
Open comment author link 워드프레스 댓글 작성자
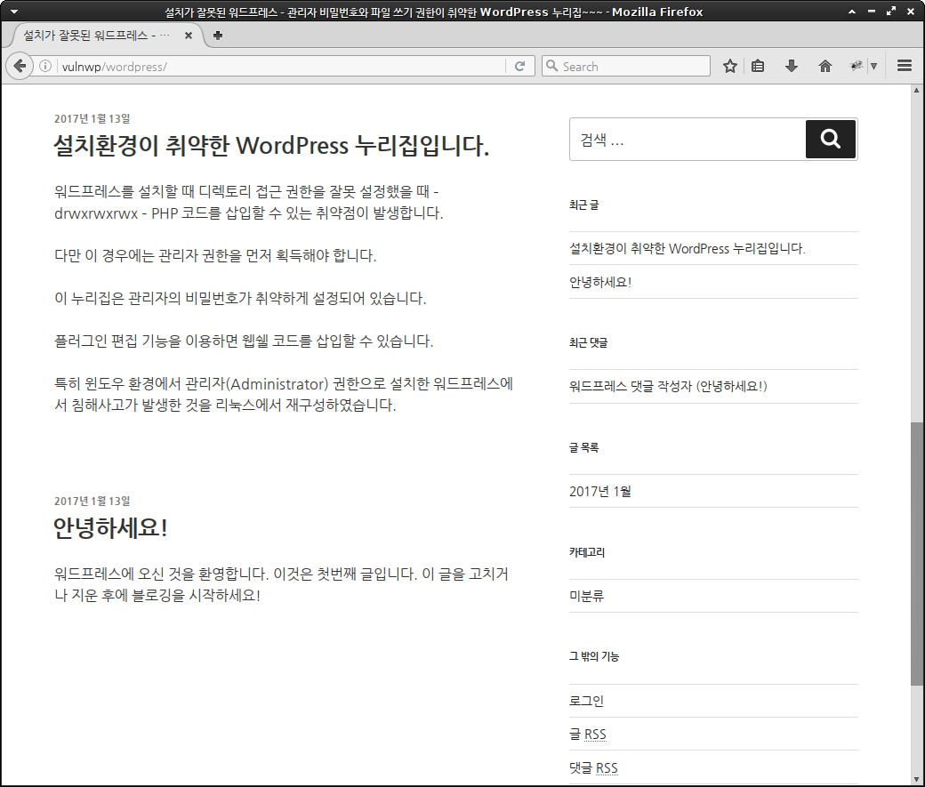tap(630, 387)
